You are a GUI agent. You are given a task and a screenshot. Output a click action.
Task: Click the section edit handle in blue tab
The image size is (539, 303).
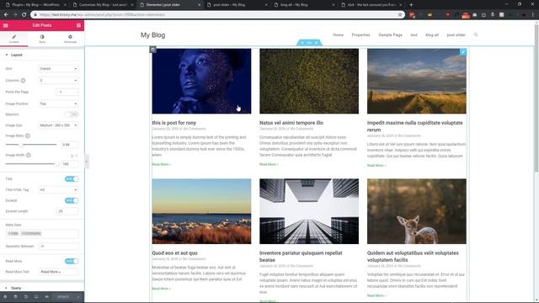[x=309, y=43]
